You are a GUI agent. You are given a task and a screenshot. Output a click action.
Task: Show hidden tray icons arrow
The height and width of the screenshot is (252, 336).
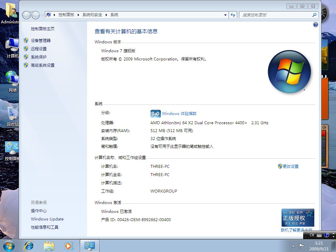coord(293,246)
